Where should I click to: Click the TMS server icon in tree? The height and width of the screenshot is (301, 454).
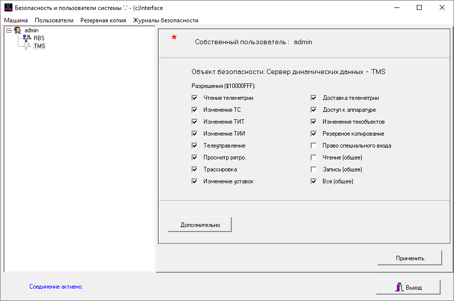coord(27,46)
